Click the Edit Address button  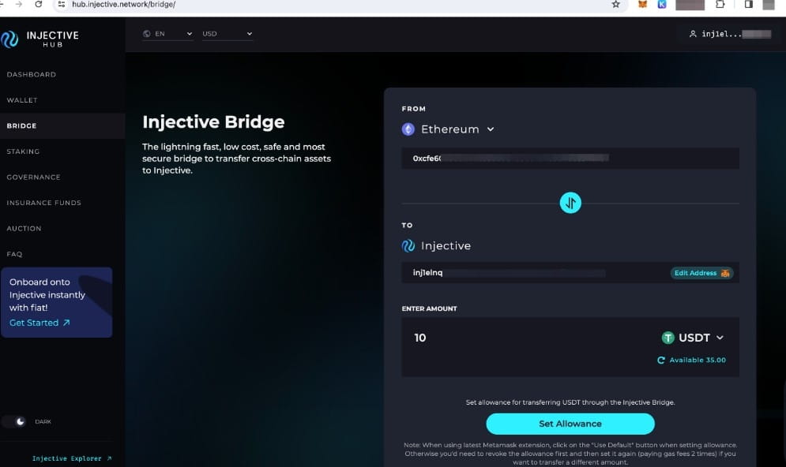701,273
